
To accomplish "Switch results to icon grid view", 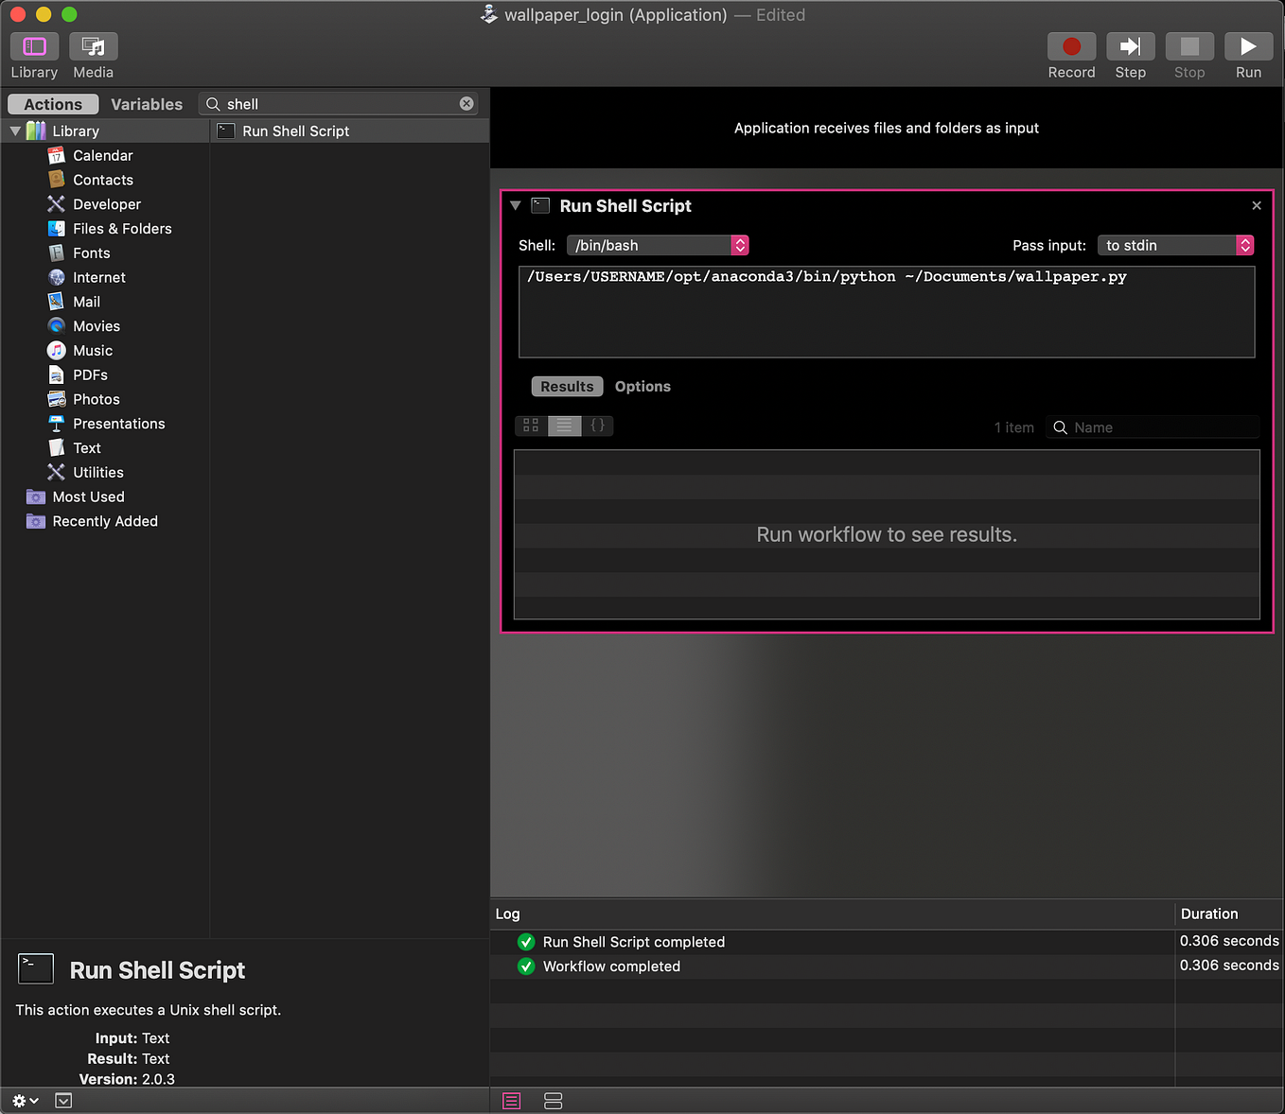I will pyautogui.click(x=531, y=426).
